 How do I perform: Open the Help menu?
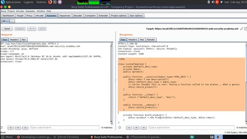pos(49,11)
